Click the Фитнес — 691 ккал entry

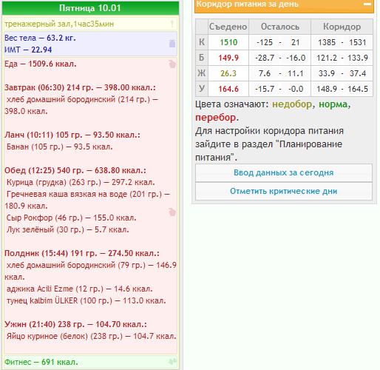(41, 362)
